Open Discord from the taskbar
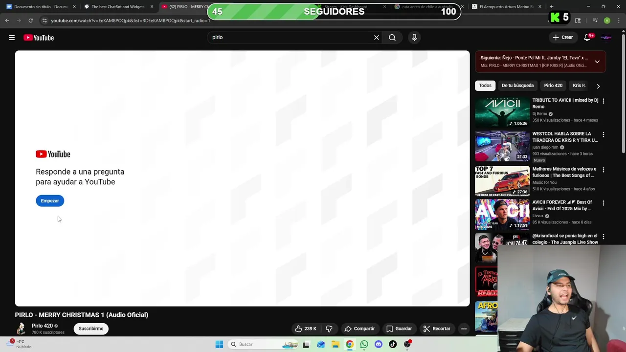Viewport: 626px width, 352px height. coord(378,344)
